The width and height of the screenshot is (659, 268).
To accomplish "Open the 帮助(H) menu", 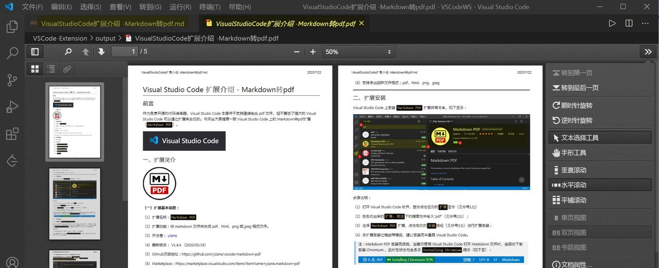I will 239,7.
